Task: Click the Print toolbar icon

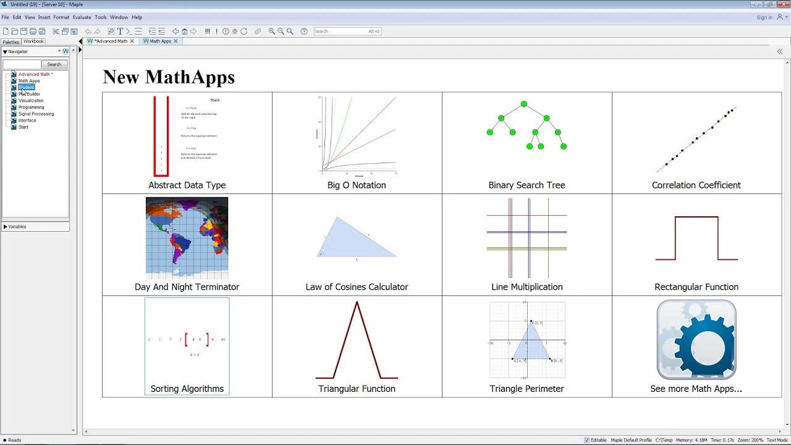Action: coord(33,31)
